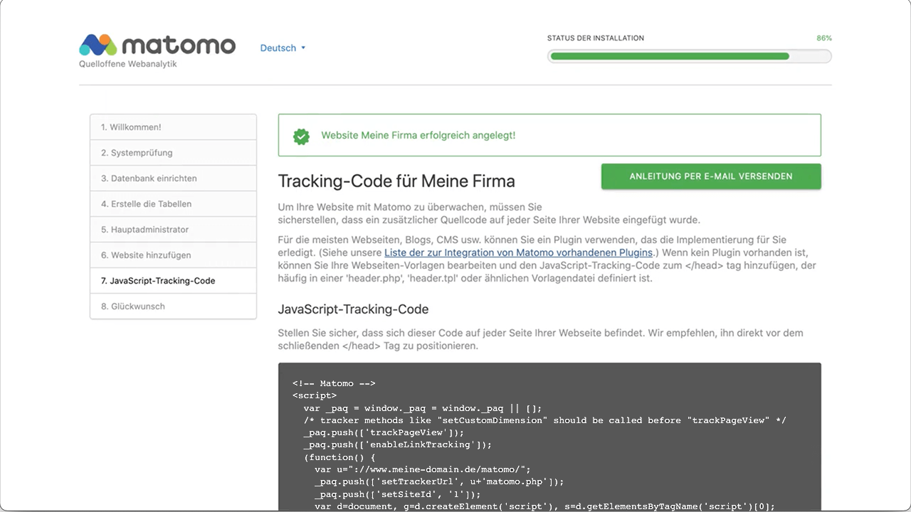Go to step 2. Systemprüfung
This screenshot has width=911, height=512.
pyautogui.click(x=173, y=153)
